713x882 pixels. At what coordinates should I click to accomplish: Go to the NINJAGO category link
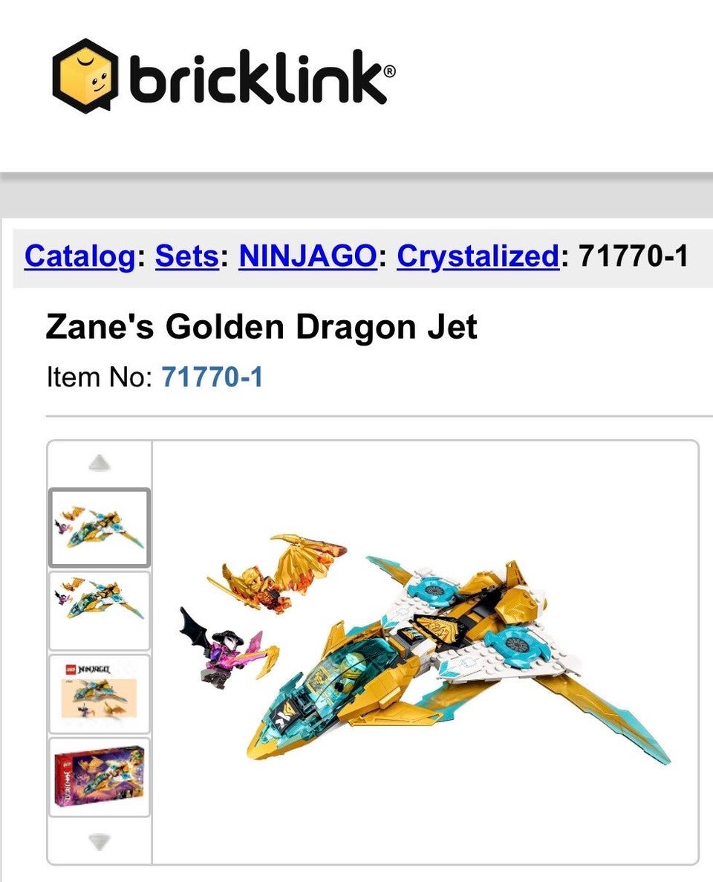pyautogui.click(x=308, y=256)
